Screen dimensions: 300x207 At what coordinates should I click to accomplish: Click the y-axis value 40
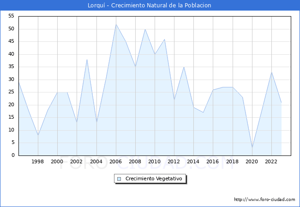(x=11, y=54)
